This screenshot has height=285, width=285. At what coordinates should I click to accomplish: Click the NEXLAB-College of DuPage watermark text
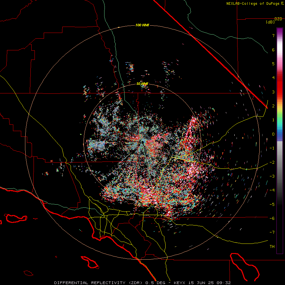tap(255, 3)
